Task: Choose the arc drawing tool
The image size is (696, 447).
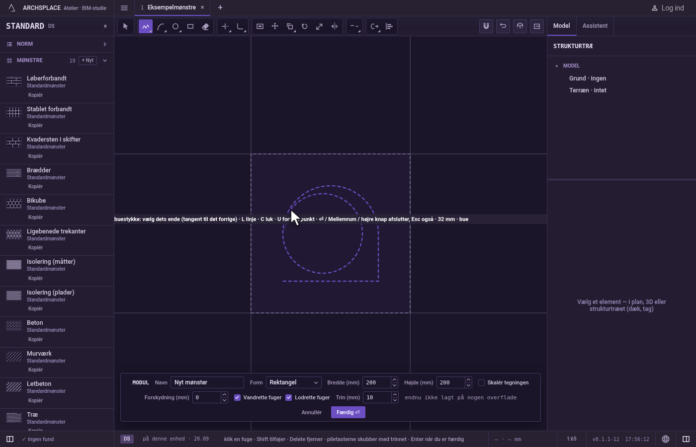Action: click(x=161, y=26)
